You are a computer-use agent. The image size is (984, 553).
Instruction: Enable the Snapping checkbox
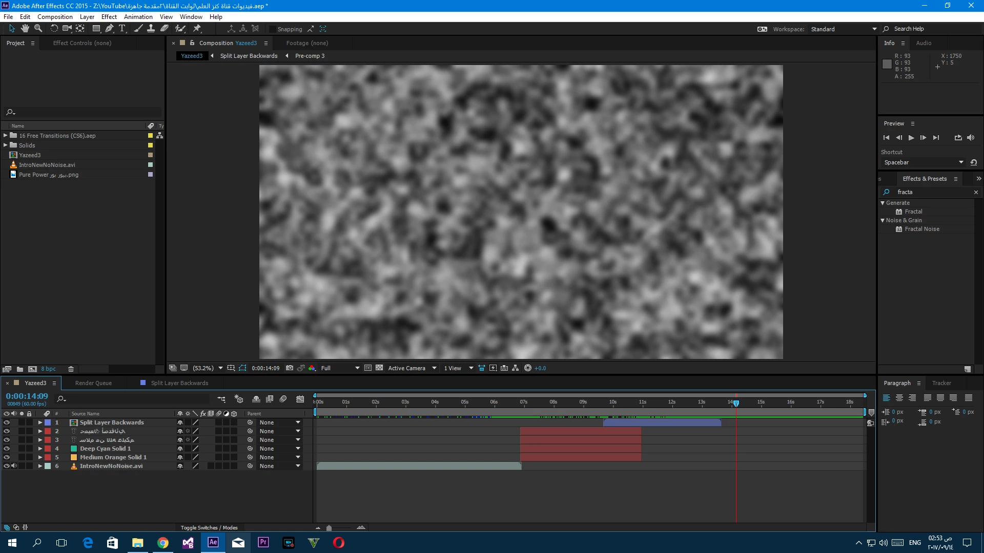(273, 29)
